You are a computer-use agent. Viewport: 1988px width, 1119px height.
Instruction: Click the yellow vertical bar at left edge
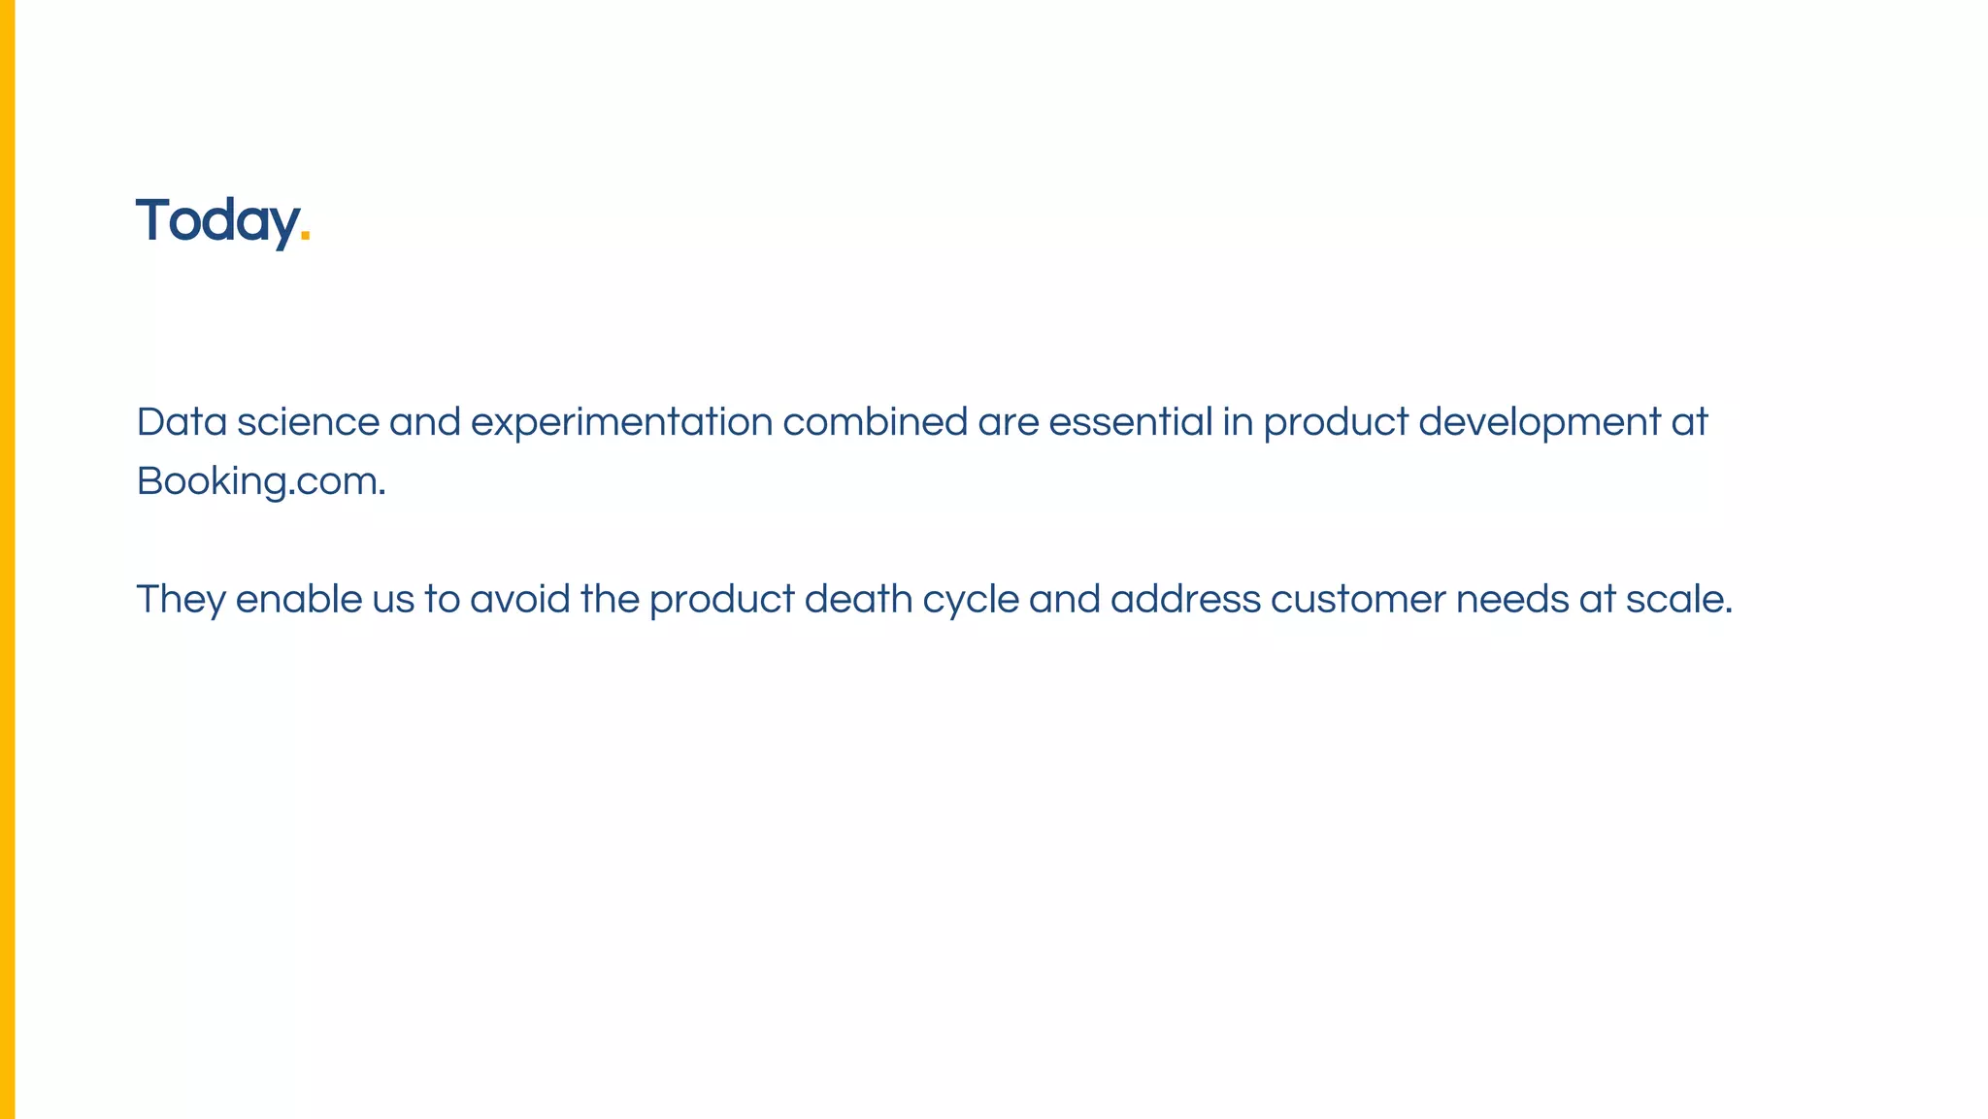pos(7,559)
